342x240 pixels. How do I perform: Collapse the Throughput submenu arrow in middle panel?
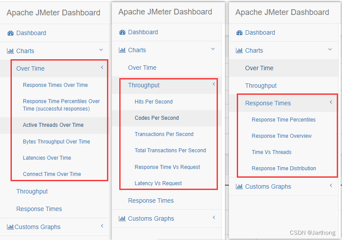point(214,84)
